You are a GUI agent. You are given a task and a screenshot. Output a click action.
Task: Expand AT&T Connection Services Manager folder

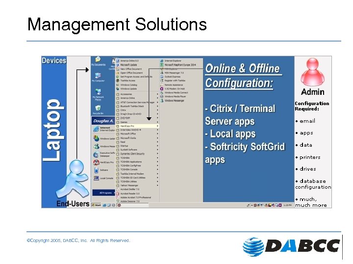pyautogui.click(x=137, y=102)
